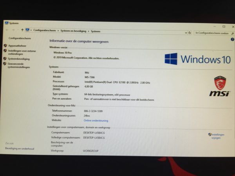Click the Windows 10 logo
The height and width of the screenshot is (176, 235).
point(197,59)
